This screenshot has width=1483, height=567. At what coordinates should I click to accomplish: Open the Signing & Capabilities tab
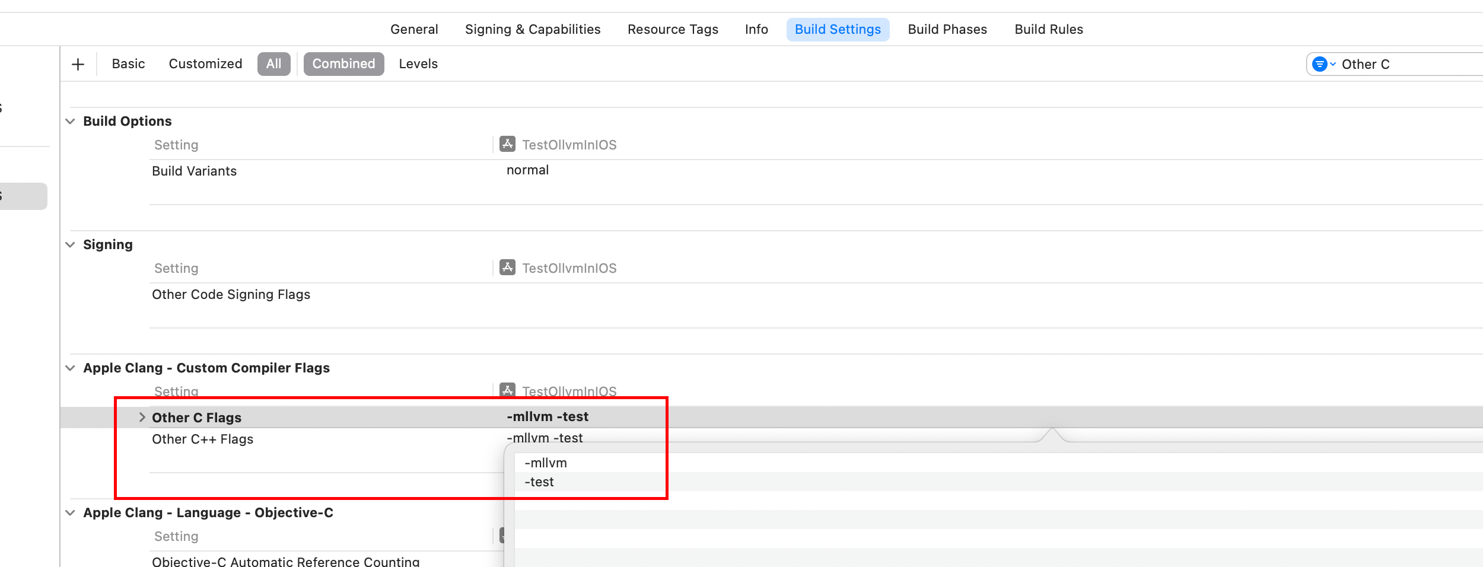pos(532,30)
